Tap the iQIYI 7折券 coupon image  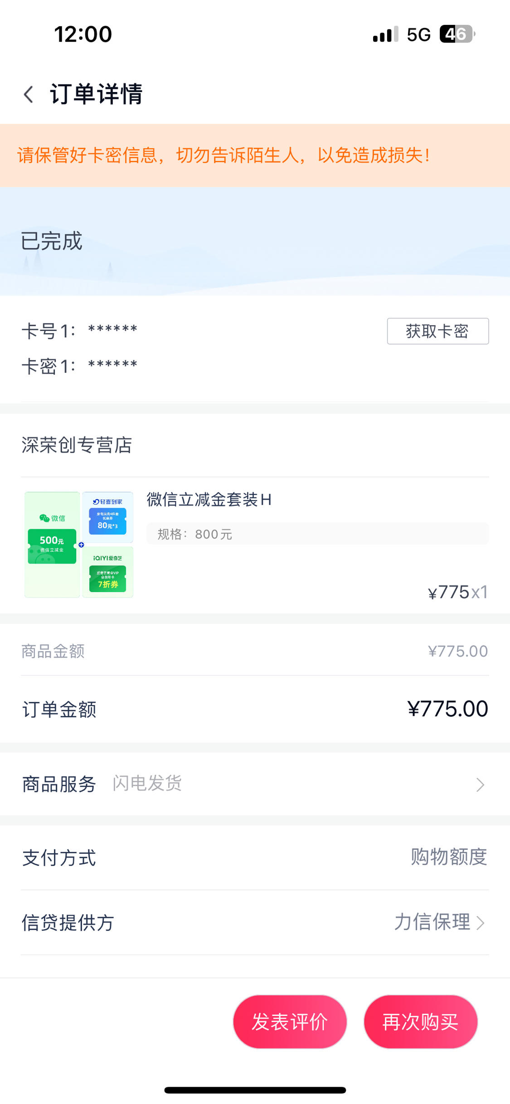tap(107, 572)
